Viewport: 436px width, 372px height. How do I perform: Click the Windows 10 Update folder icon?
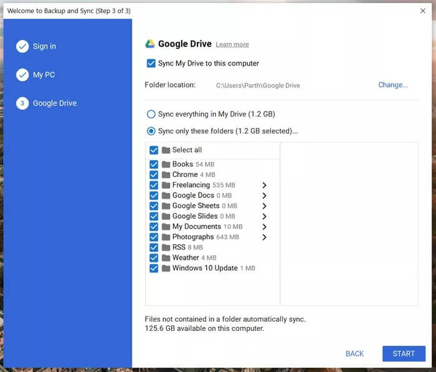click(x=166, y=268)
